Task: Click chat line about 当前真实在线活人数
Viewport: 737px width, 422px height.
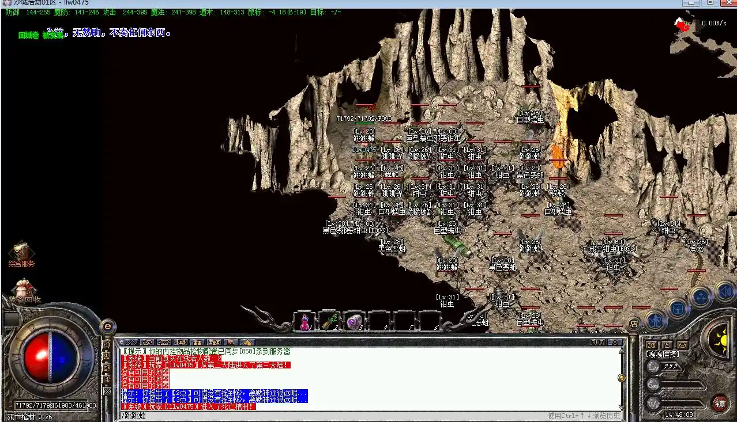Action: coord(171,358)
